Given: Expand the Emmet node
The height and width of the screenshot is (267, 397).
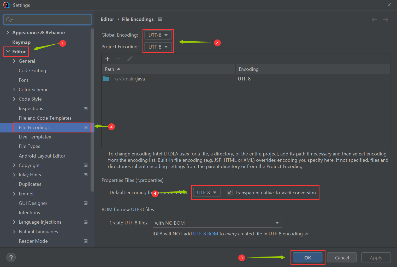Looking at the screenshot, I should click(14, 194).
